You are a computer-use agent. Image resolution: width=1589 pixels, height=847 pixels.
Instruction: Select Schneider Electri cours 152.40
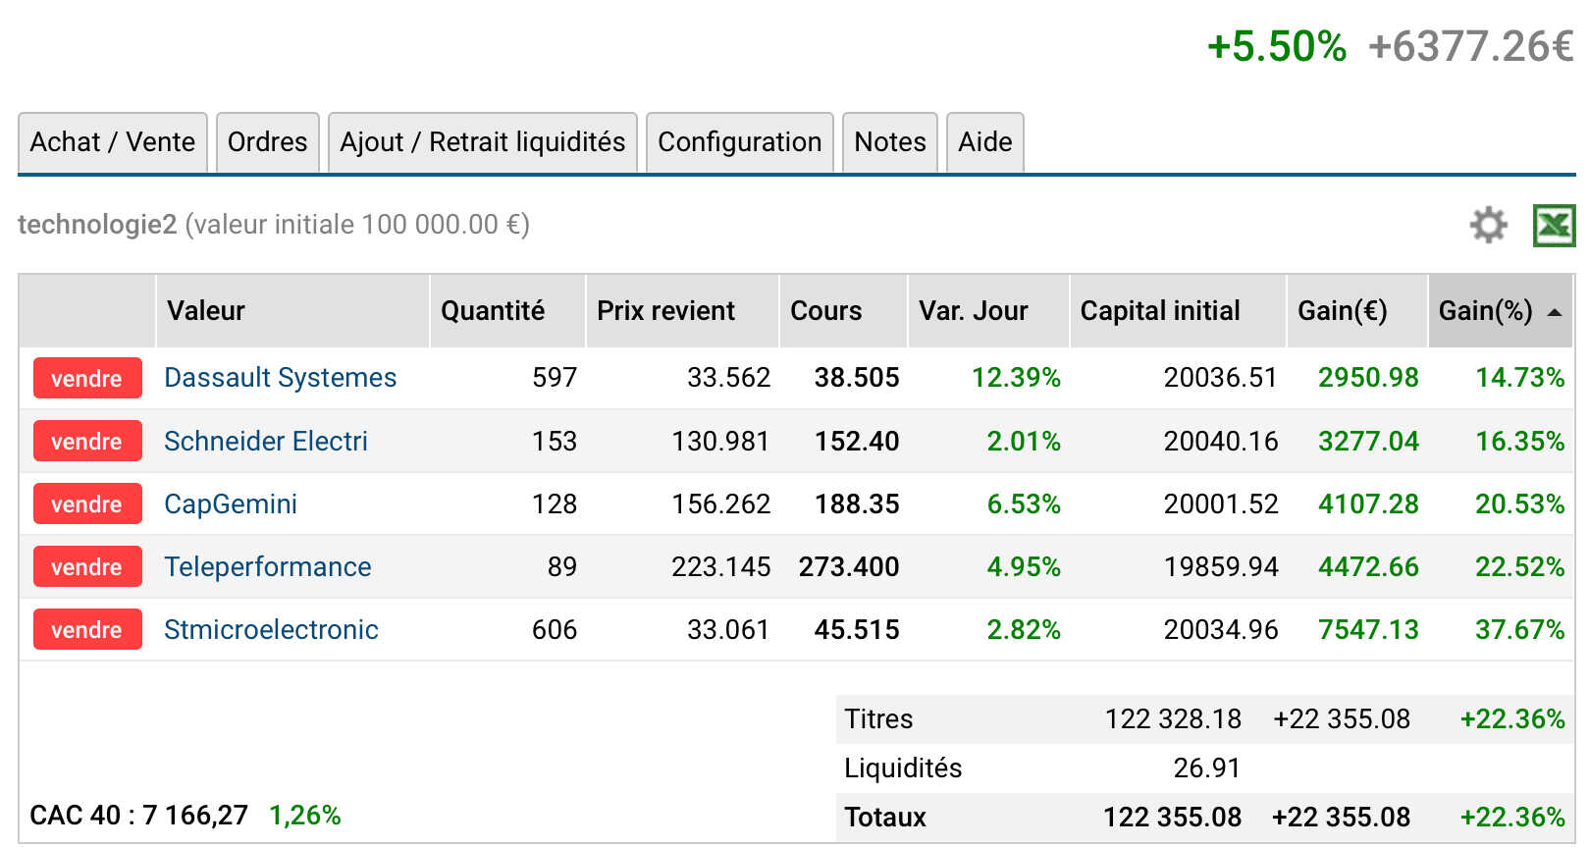pos(857,441)
